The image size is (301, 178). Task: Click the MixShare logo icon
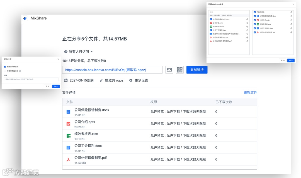pyautogui.click(x=25, y=18)
